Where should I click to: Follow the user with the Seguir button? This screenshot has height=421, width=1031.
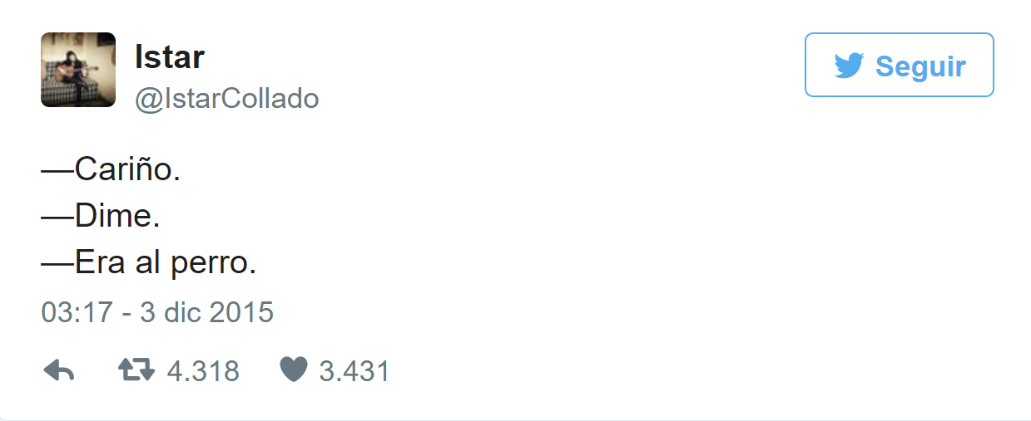[900, 65]
